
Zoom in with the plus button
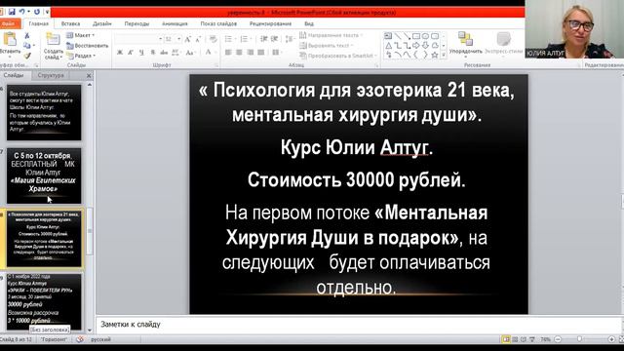[611, 339]
